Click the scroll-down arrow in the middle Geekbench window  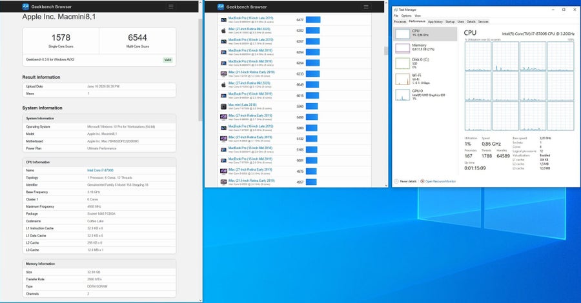[x=386, y=186]
